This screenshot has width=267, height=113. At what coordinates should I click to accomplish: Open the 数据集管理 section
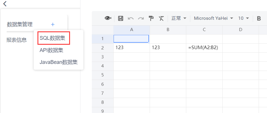pos(19,24)
